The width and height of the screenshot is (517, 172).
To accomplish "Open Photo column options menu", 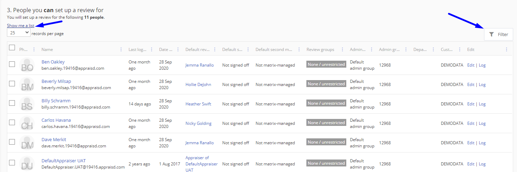I will tap(34, 50).
